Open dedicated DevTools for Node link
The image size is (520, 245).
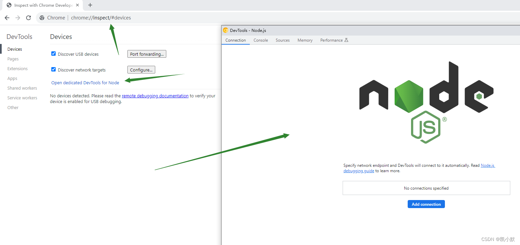[85, 83]
